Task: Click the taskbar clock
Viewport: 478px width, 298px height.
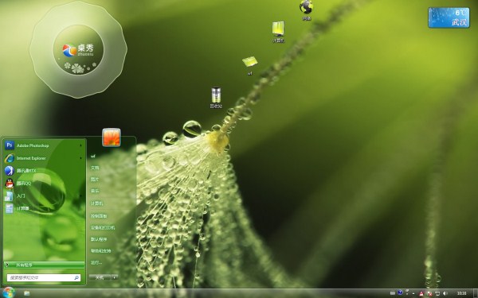Action: [461, 293]
